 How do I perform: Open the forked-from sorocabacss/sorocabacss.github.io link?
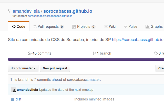click(x=50, y=16)
